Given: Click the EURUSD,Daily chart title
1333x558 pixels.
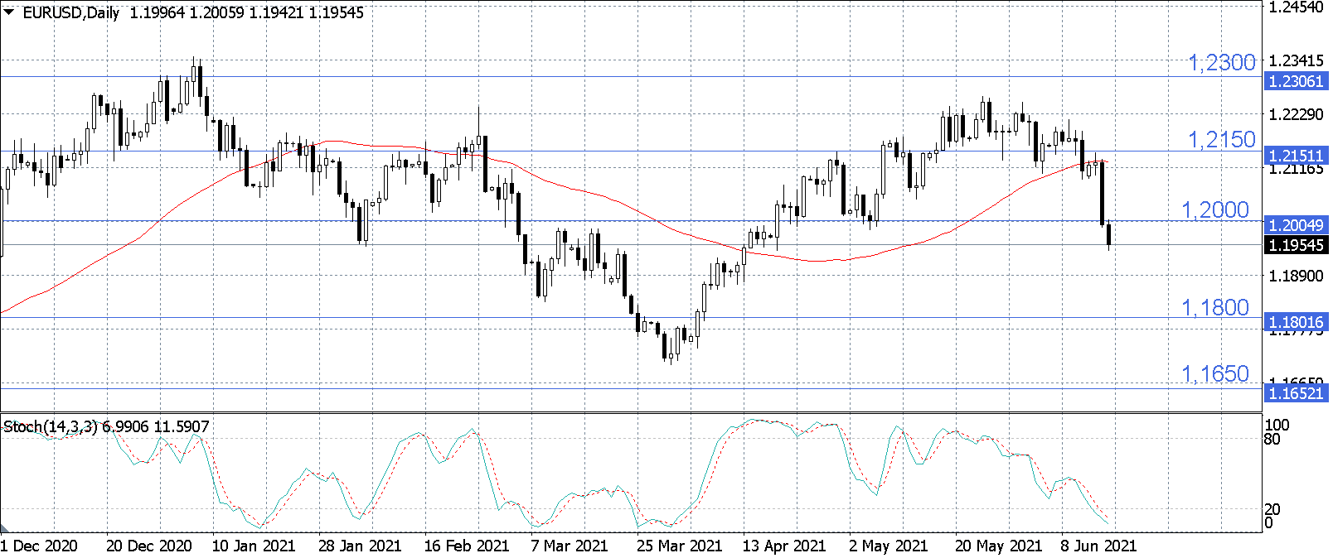Looking at the screenshot, I should (x=71, y=12).
